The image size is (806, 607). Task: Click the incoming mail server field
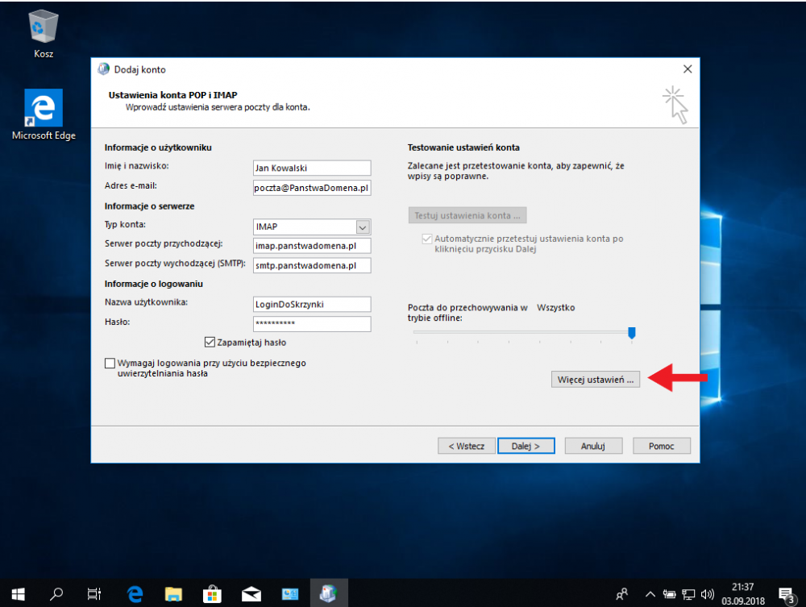click(311, 246)
